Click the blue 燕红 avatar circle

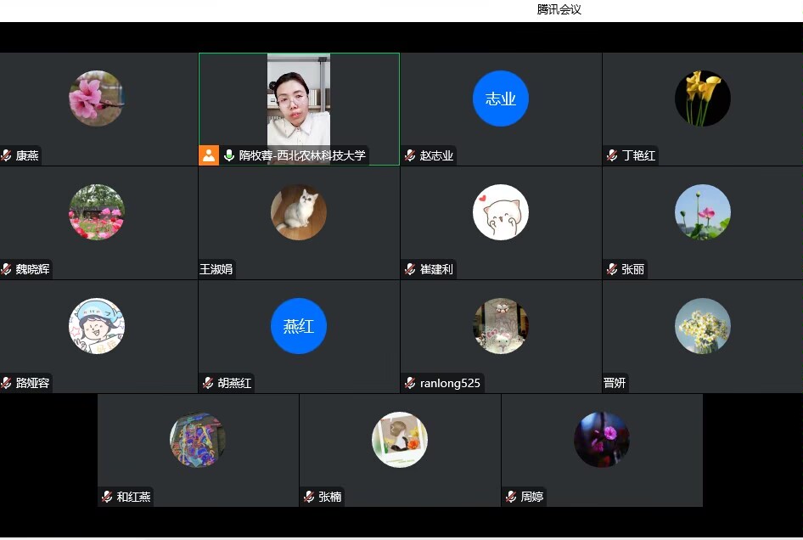299,326
